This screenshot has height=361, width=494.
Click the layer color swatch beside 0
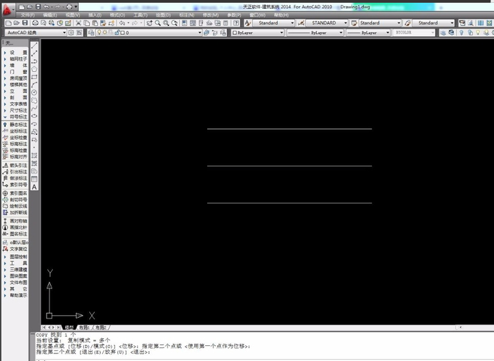pyautogui.click(x=123, y=32)
